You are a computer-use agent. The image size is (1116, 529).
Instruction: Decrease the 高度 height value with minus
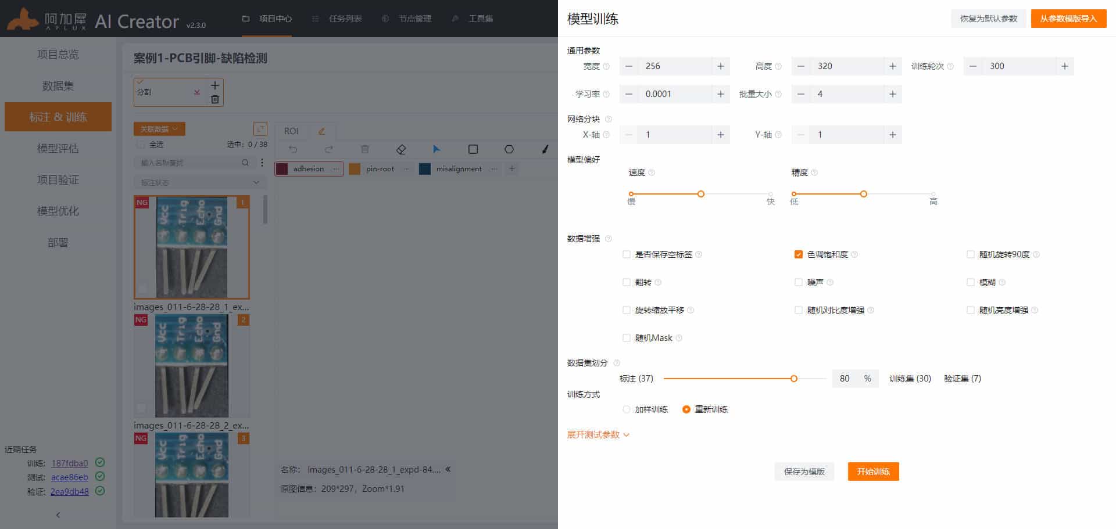[x=800, y=66]
